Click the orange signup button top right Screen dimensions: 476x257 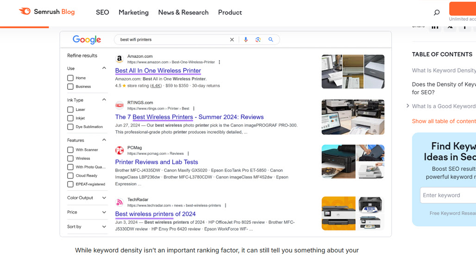coord(463,8)
